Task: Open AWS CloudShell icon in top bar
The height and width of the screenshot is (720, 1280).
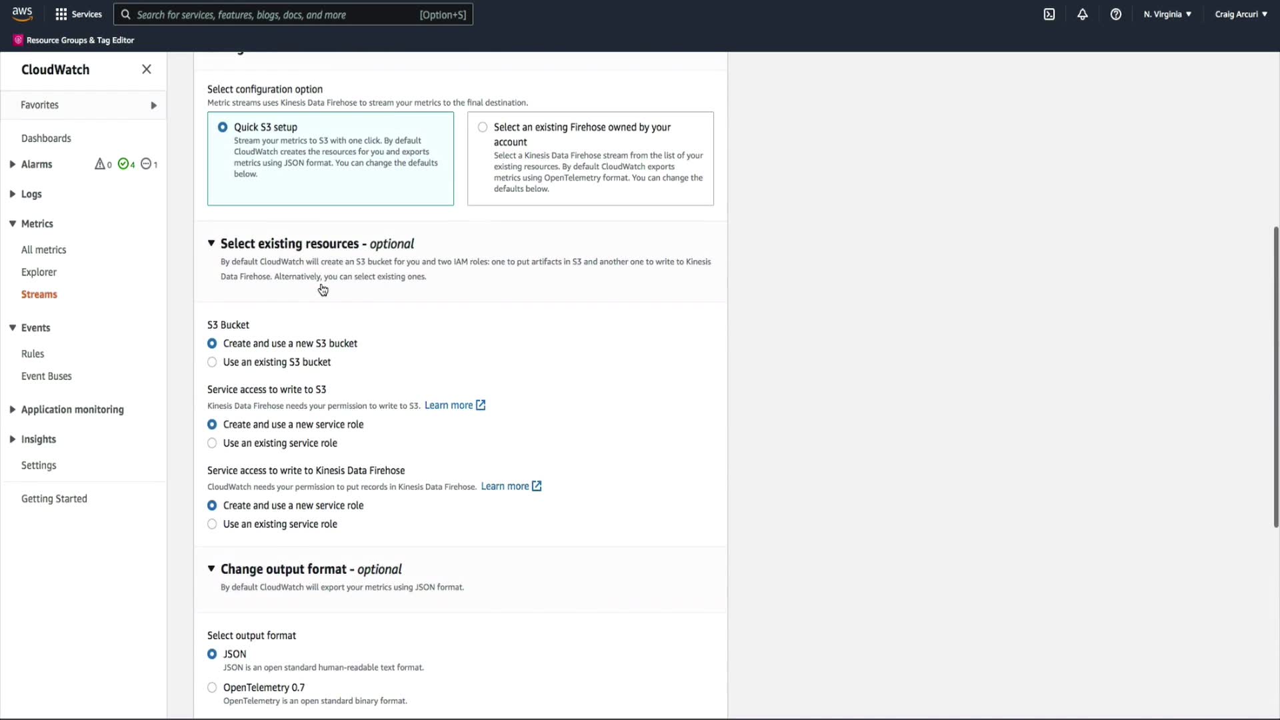Action: [x=1049, y=14]
